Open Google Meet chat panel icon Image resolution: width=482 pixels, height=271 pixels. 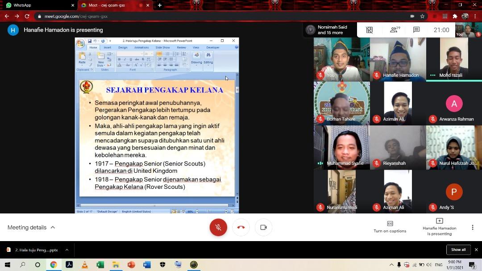[x=416, y=30]
